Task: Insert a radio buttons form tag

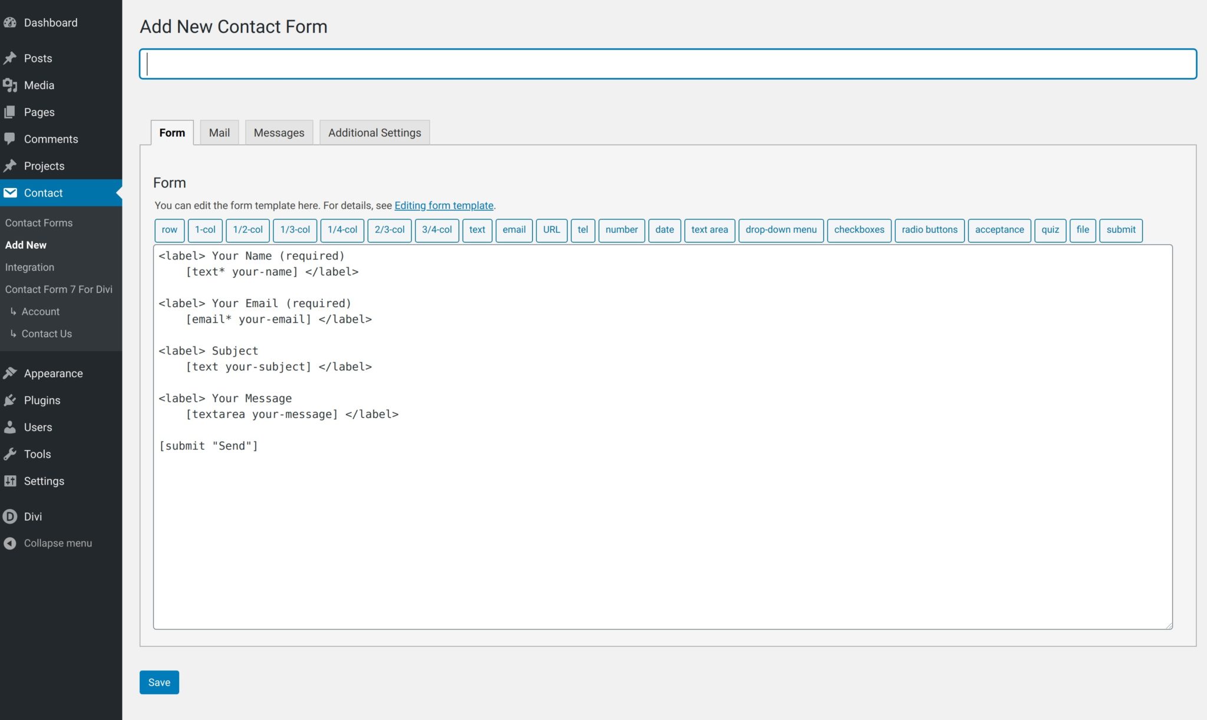Action: click(929, 230)
